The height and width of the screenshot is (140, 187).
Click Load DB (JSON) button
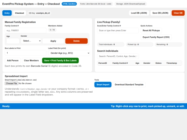tap(139, 13)
